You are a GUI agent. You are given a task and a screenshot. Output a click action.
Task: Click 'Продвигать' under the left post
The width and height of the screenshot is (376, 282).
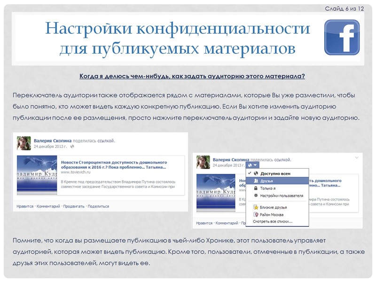[x=74, y=206]
